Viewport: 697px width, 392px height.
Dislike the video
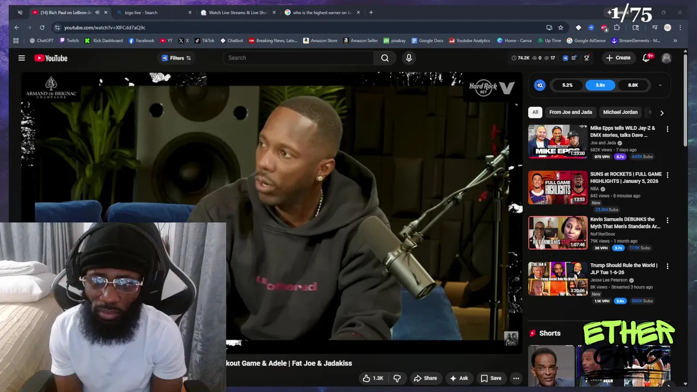[x=397, y=378]
